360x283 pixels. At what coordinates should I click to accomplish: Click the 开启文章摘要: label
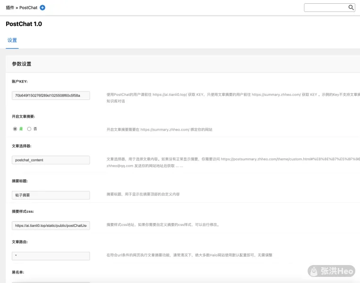(x=24, y=117)
